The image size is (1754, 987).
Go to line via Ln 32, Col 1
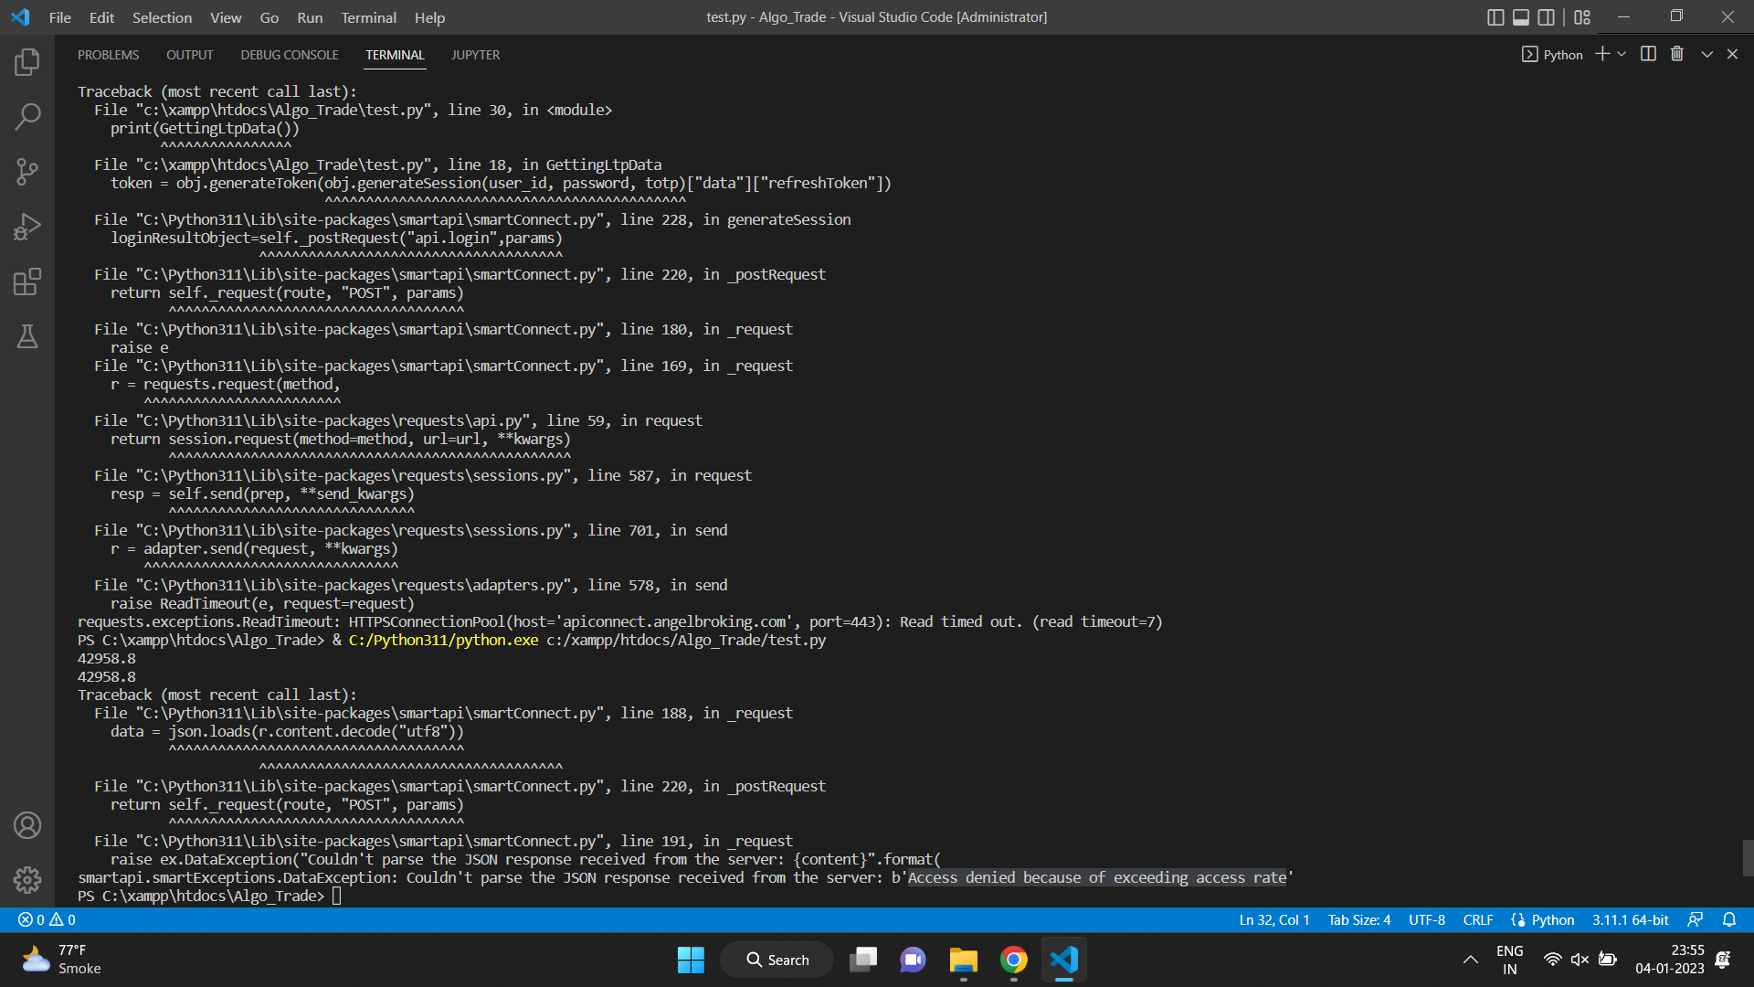click(x=1274, y=920)
